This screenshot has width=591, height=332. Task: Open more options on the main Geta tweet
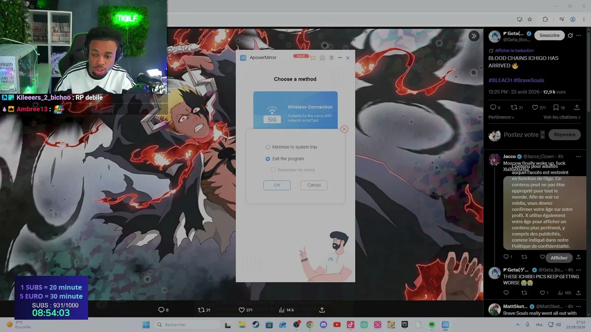pyautogui.click(x=579, y=36)
